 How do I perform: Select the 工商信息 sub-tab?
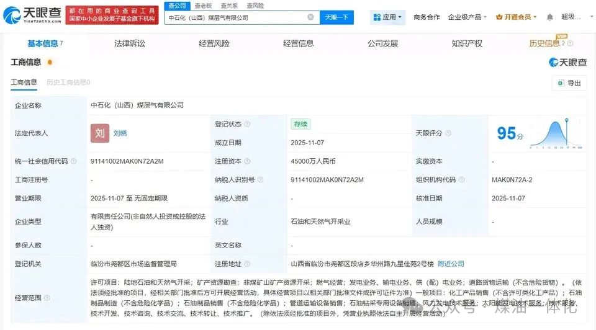click(x=24, y=82)
